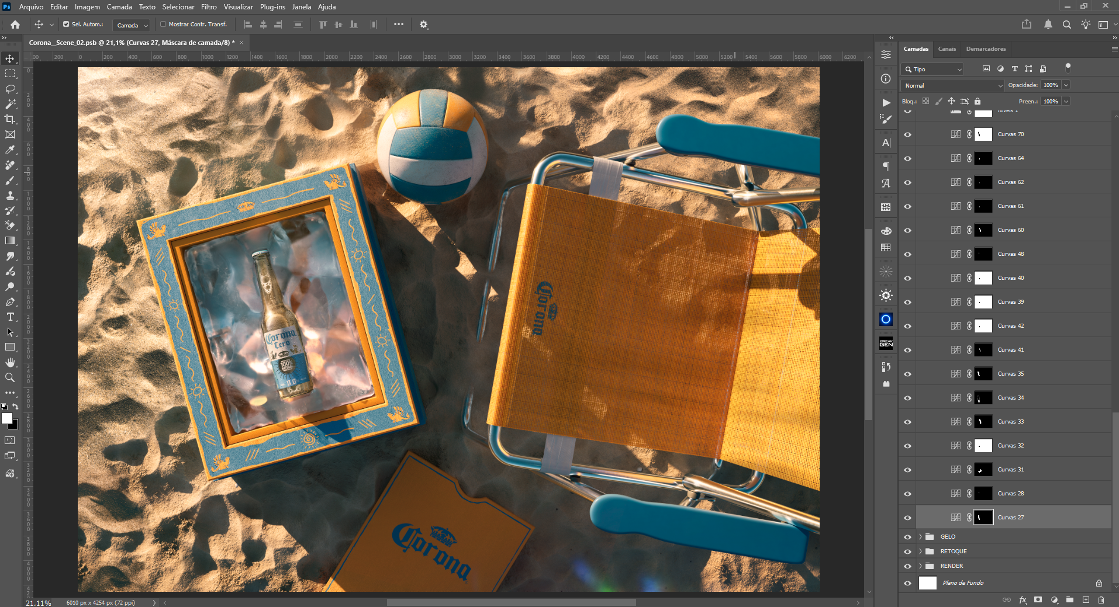
Task: Open the Preen. fill dropdown arrow
Action: (1066, 102)
